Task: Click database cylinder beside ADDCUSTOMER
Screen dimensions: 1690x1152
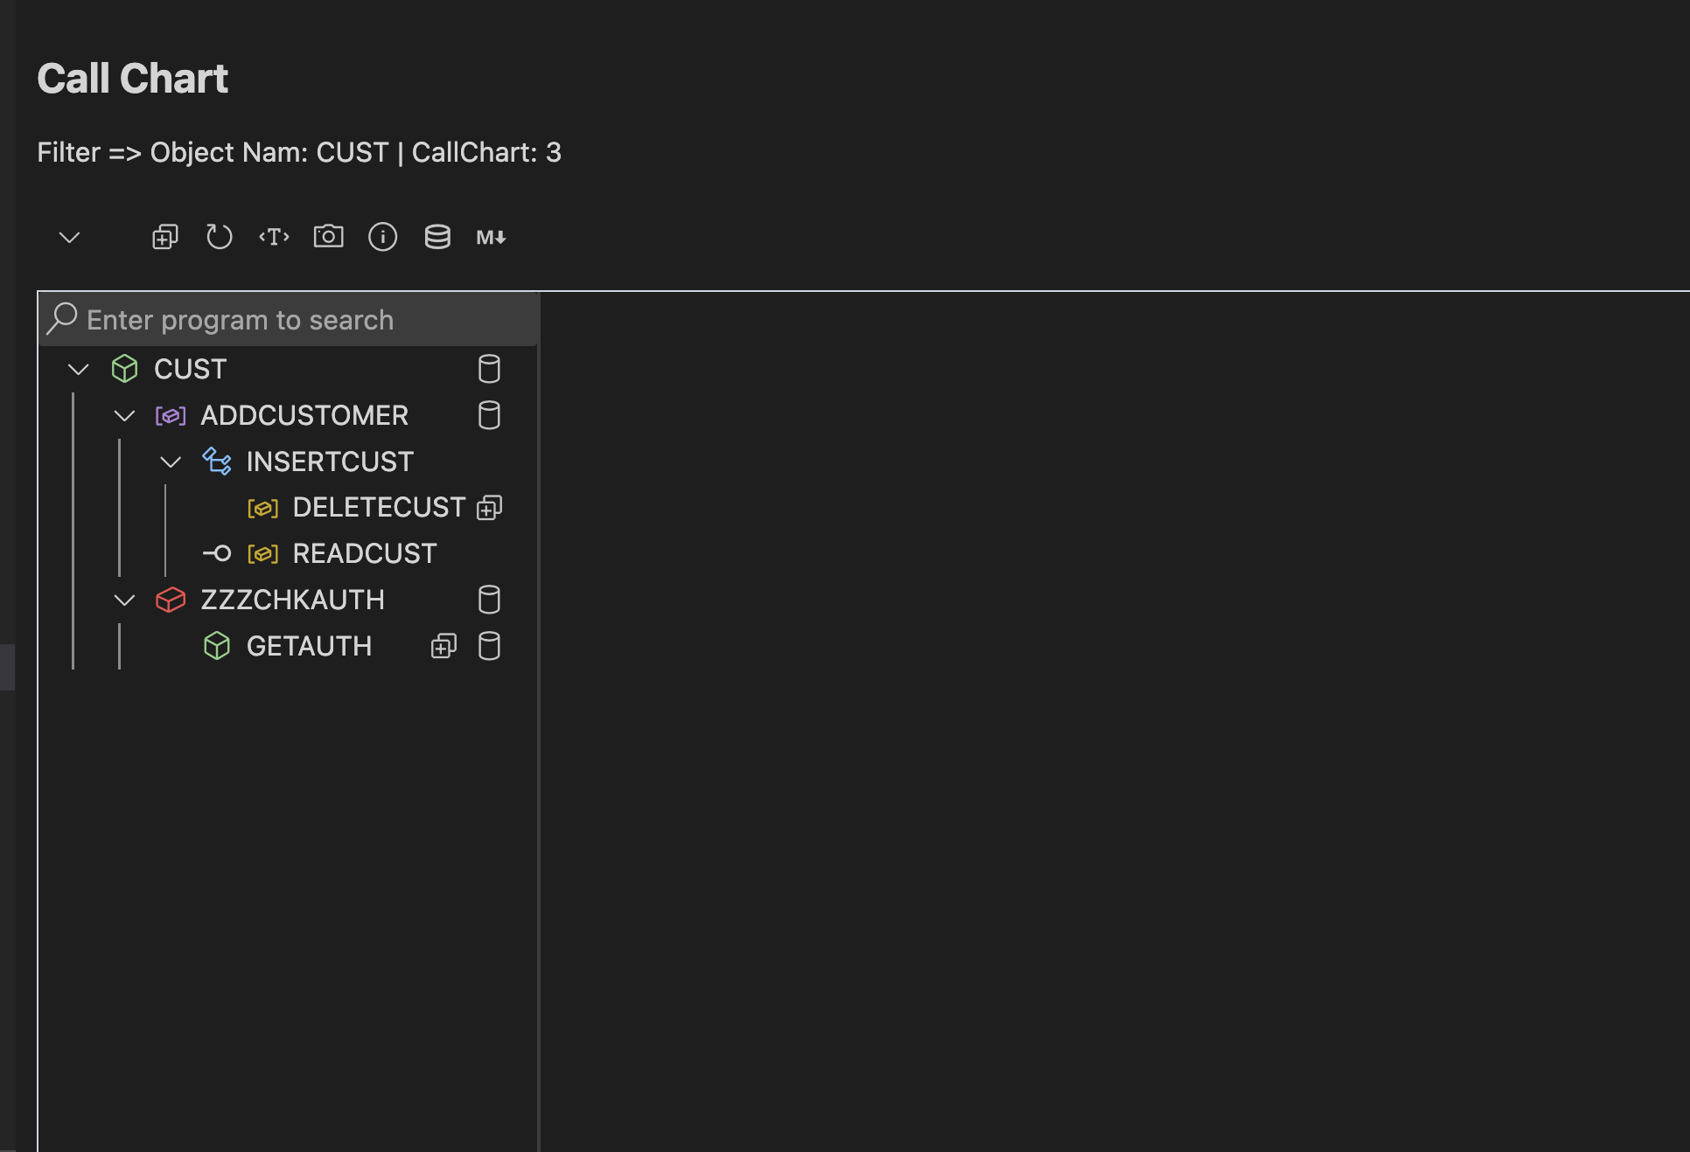Action: (x=489, y=415)
